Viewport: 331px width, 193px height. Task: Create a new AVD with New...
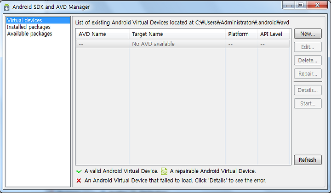point(308,34)
